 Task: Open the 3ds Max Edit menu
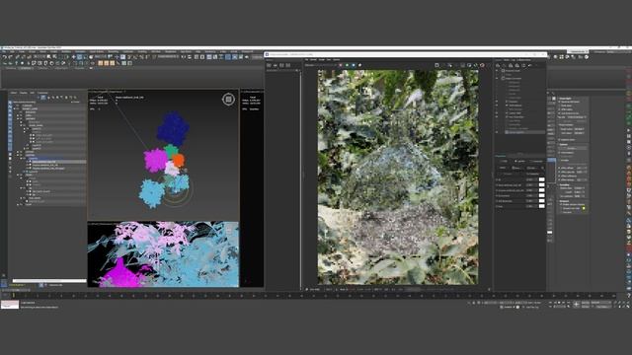click(13, 51)
